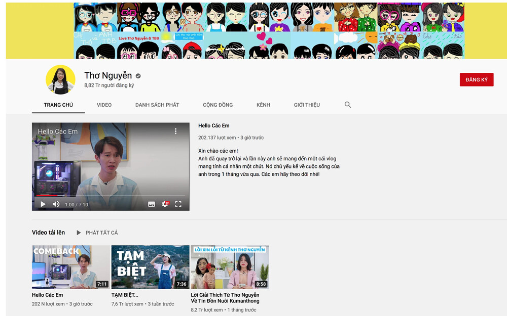Click the Thơ Nguyễn channel name

coord(108,76)
